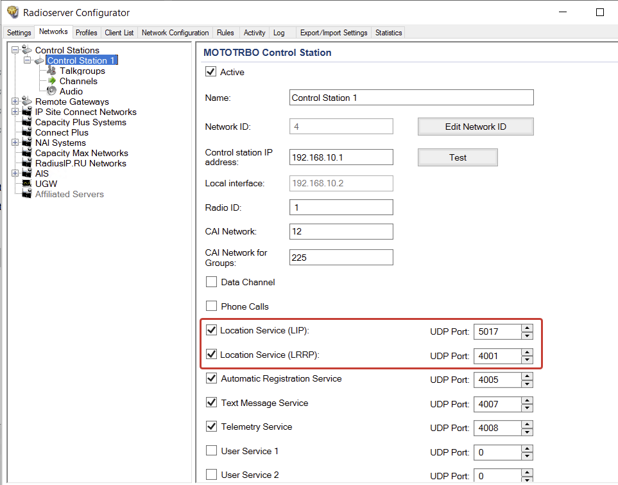The width and height of the screenshot is (618, 485).
Task: Click the AIS node icon
Action: 27,173
